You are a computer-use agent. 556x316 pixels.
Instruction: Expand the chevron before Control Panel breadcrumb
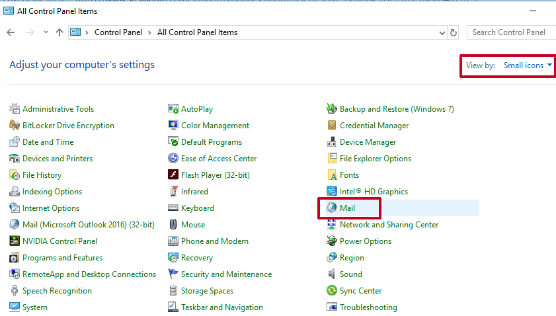click(87, 32)
